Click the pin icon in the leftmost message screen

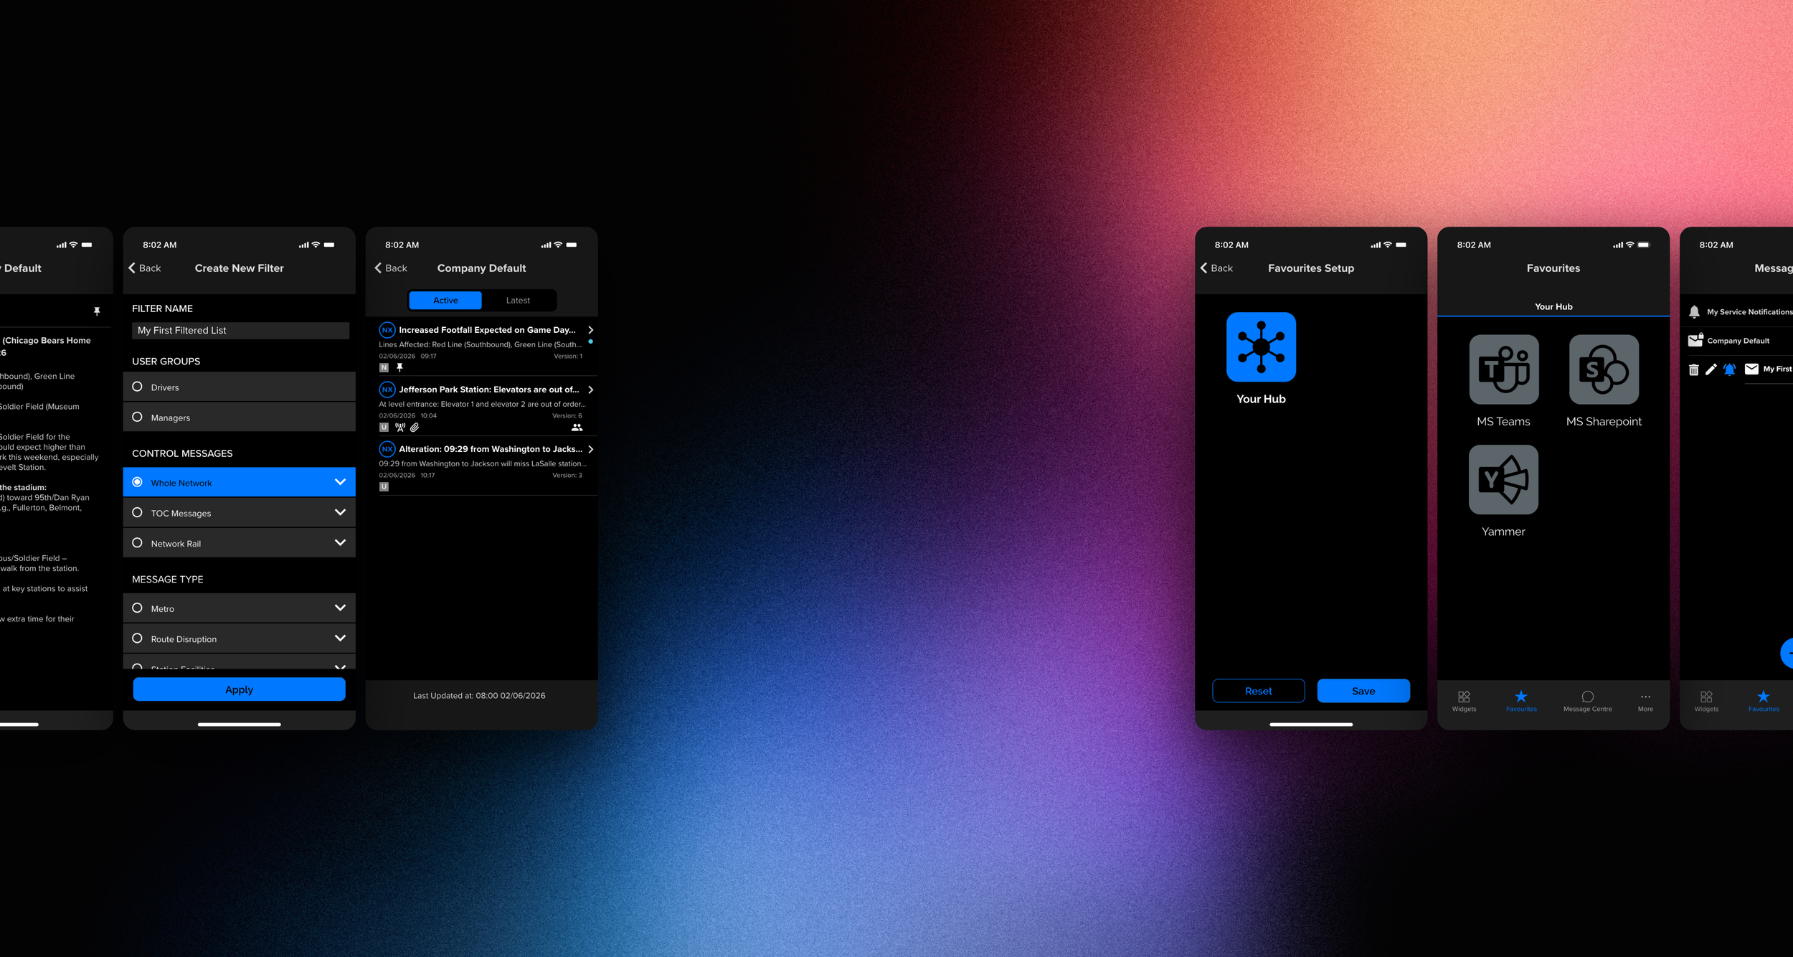[x=97, y=311]
